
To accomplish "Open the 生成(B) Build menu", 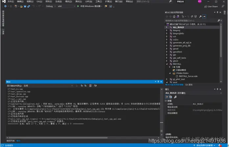I will click(58, 1).
